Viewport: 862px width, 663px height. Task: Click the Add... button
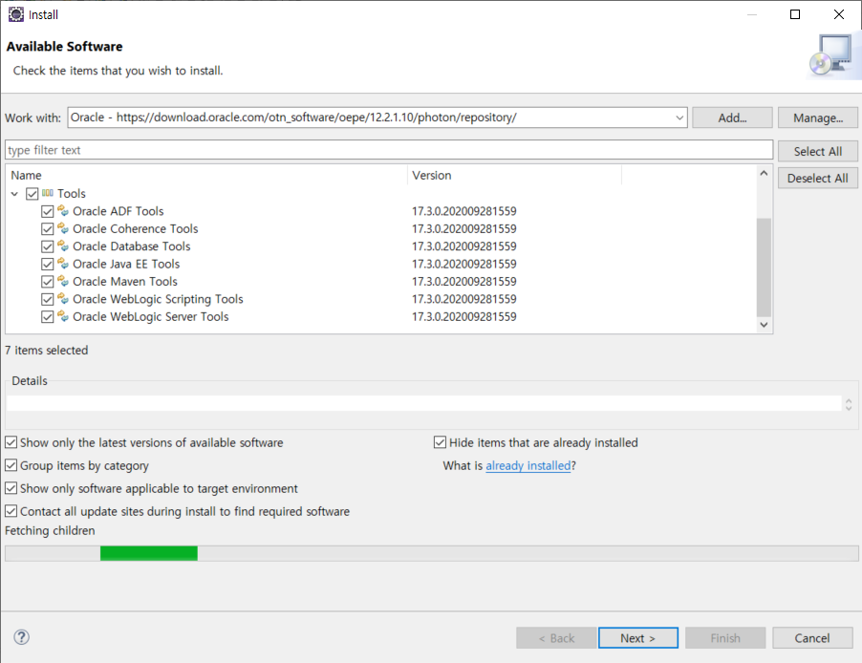(732, 118)
